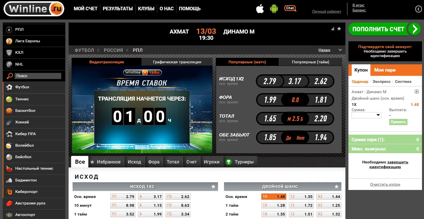Open РПЛ league icon in sidebar
424x219 pixels.
(9, 30)
